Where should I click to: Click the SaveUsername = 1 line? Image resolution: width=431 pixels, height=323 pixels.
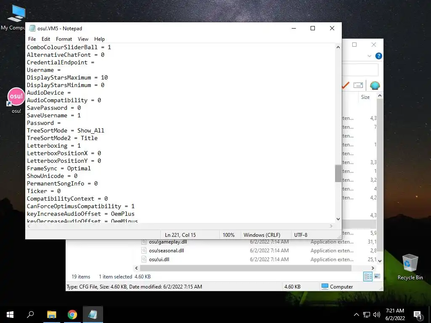[53, 115]
